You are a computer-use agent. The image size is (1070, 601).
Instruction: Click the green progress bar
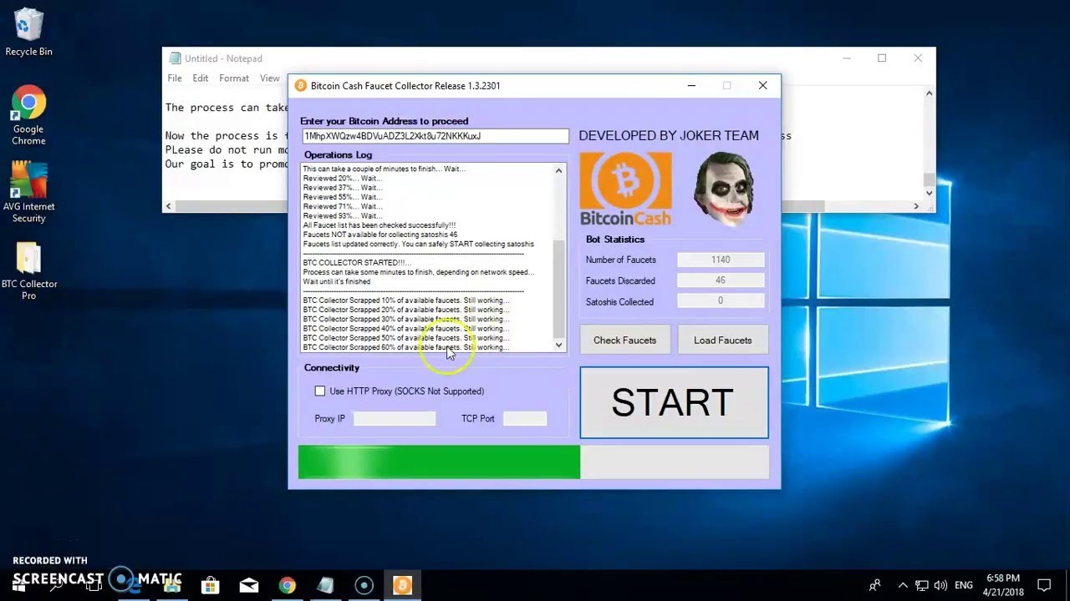[x=439, y=462]
